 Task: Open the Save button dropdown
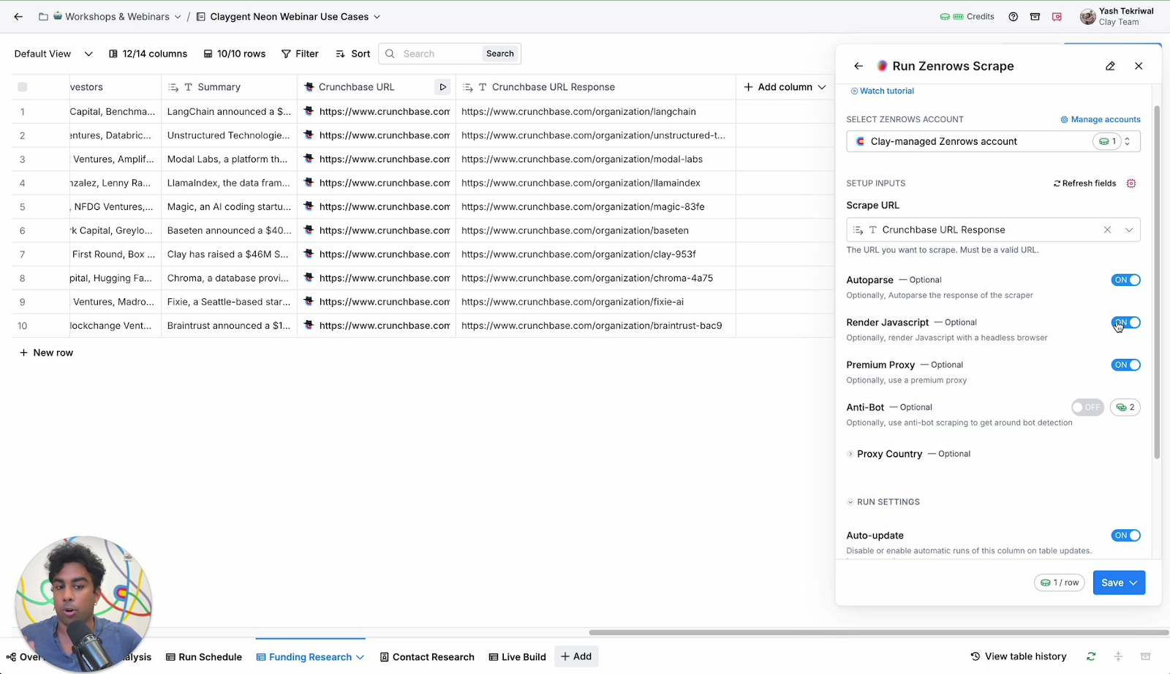point(1133,583)
